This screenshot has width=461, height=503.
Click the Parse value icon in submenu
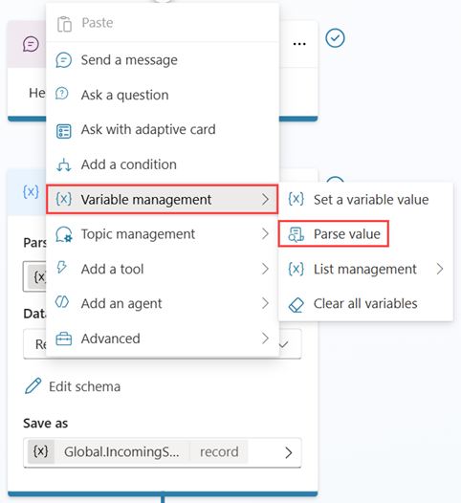coord(296,234)
